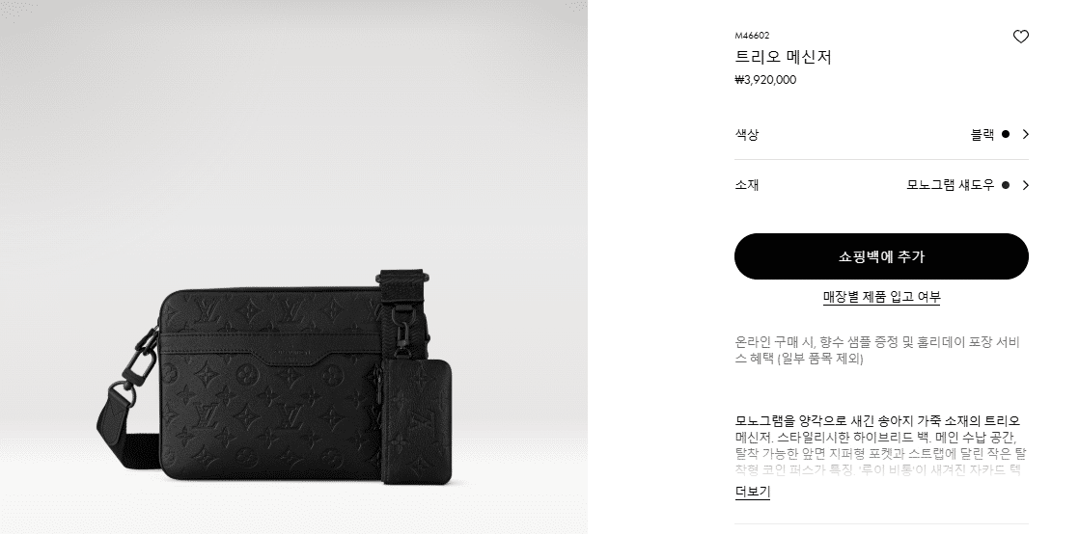
Task: Add the bag to wishlist with heart icon
Action: coord(1020,38)
